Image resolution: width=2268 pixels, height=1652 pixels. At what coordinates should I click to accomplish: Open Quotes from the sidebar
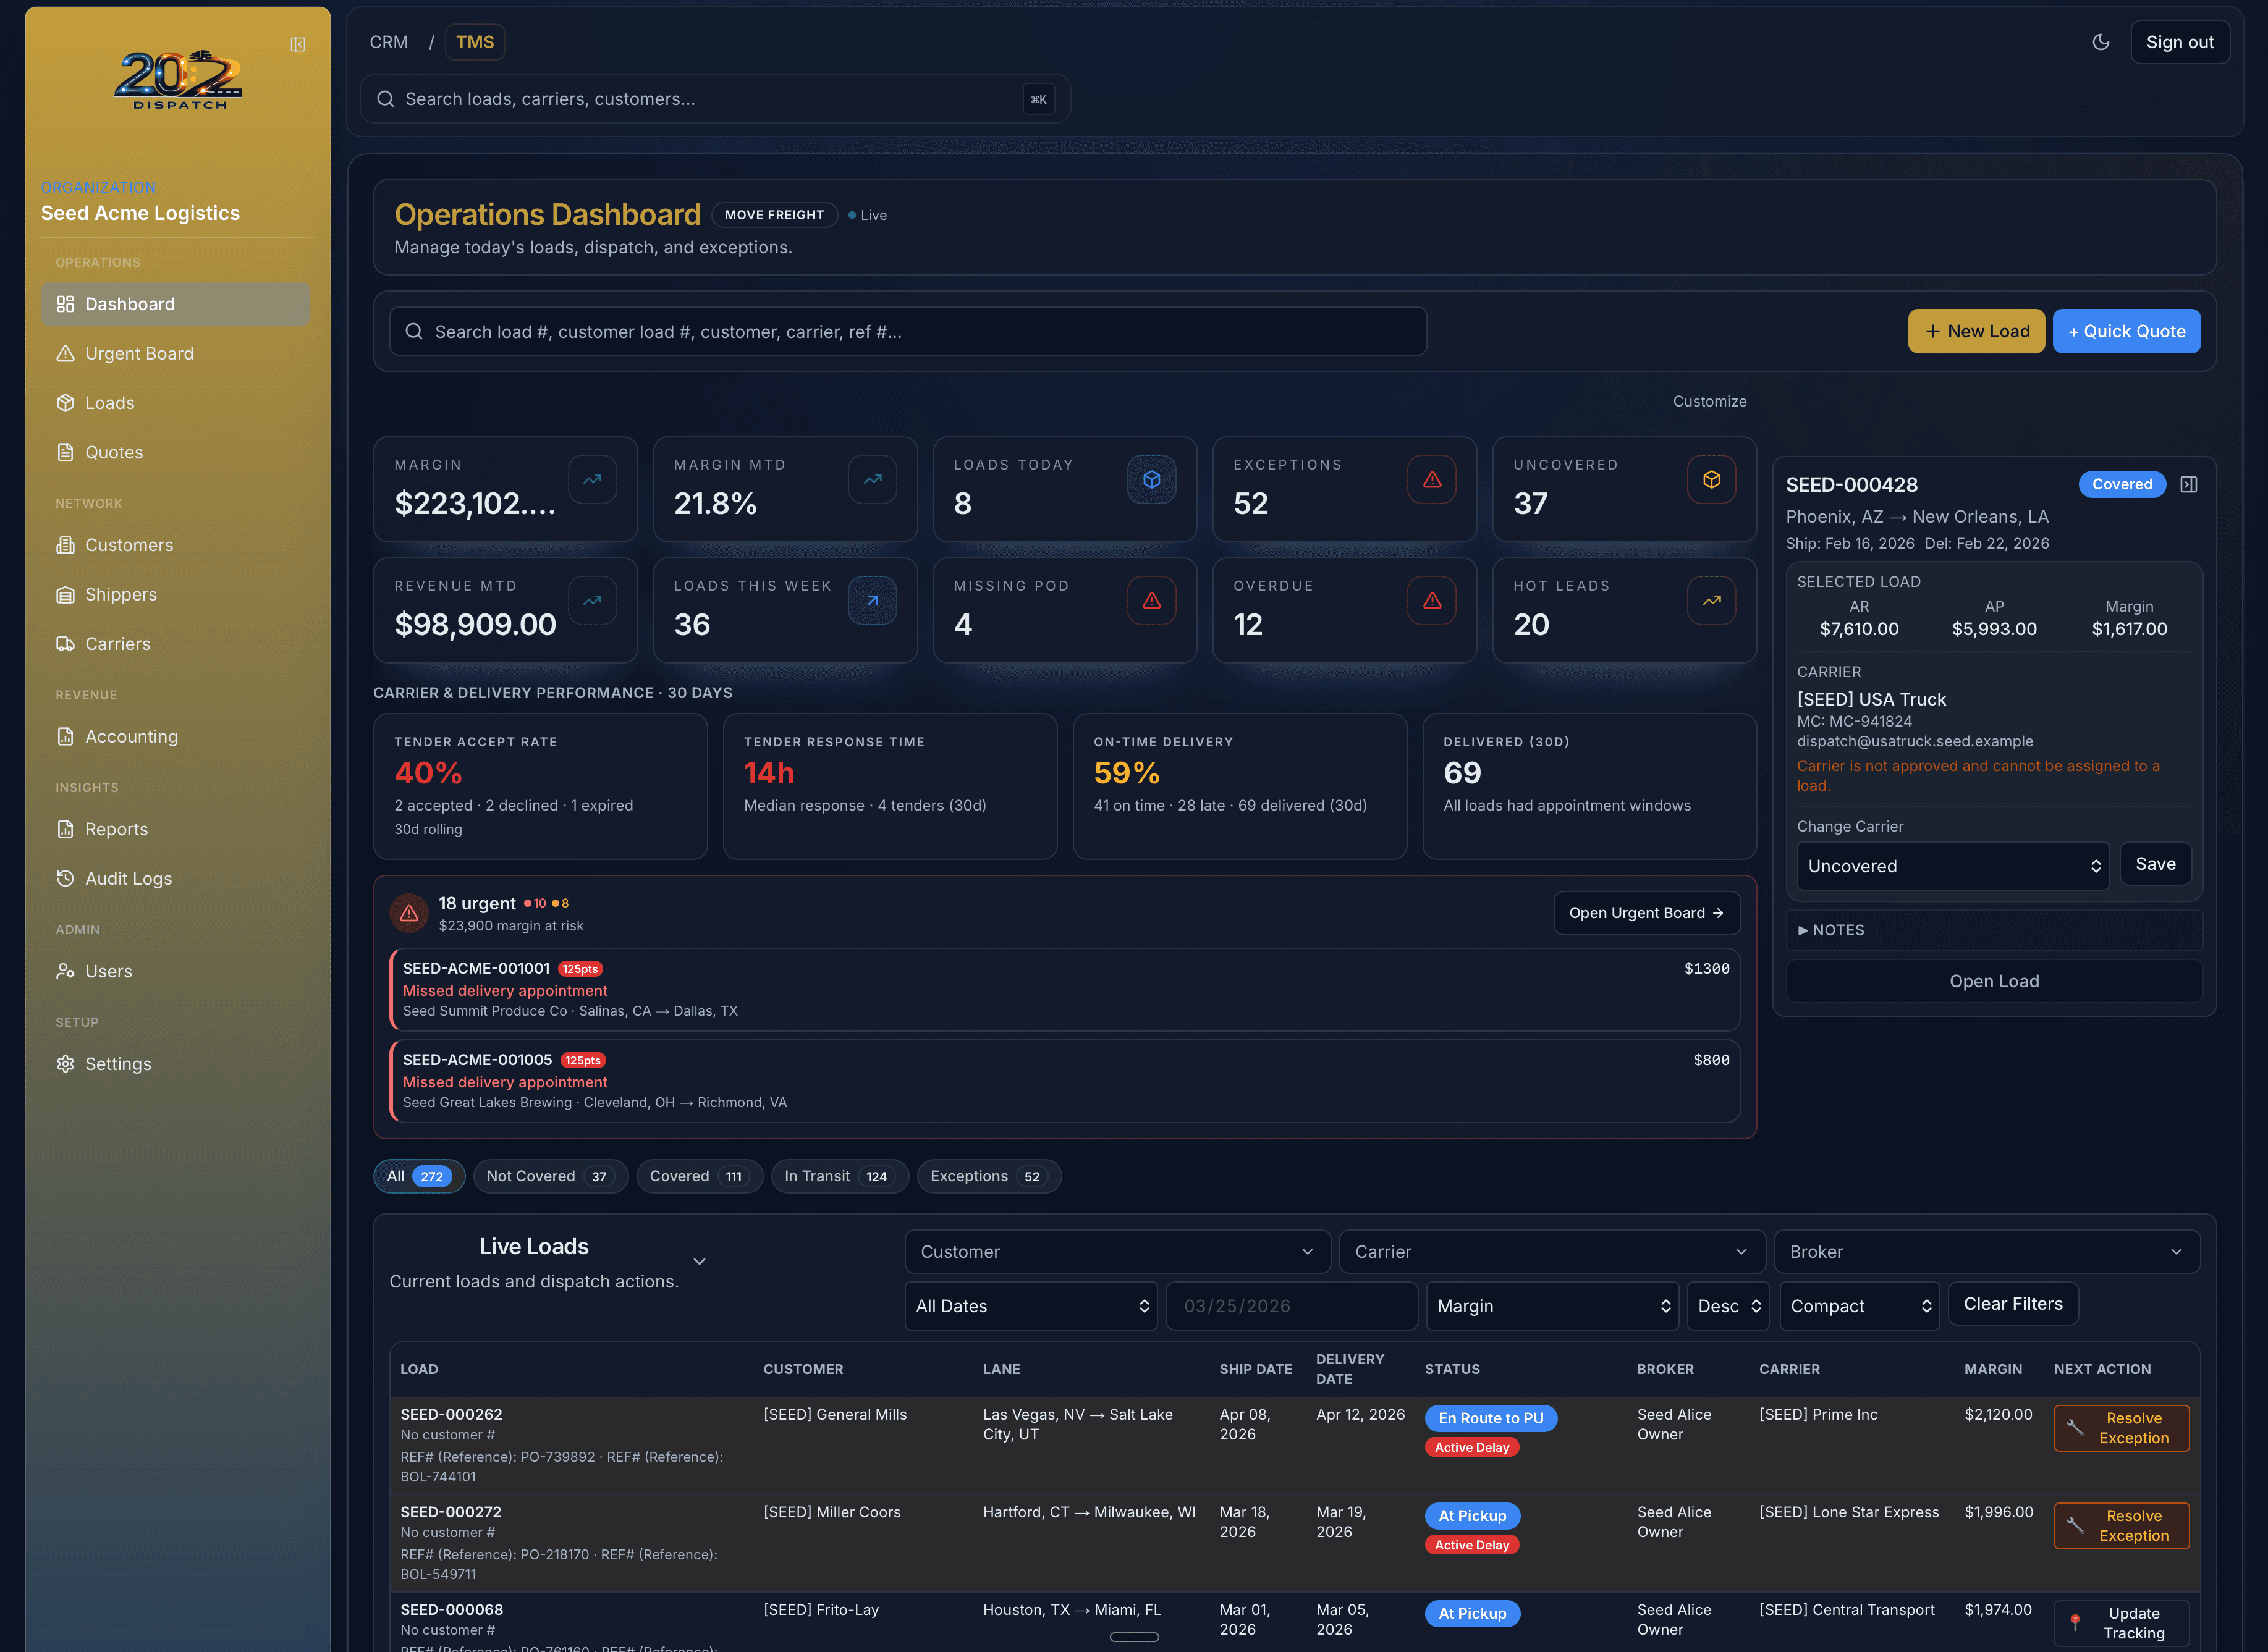[113, 452]
